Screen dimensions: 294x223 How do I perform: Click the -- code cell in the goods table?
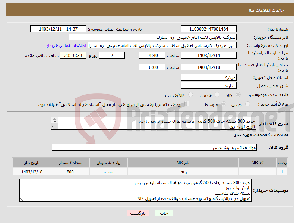[258, 172]
